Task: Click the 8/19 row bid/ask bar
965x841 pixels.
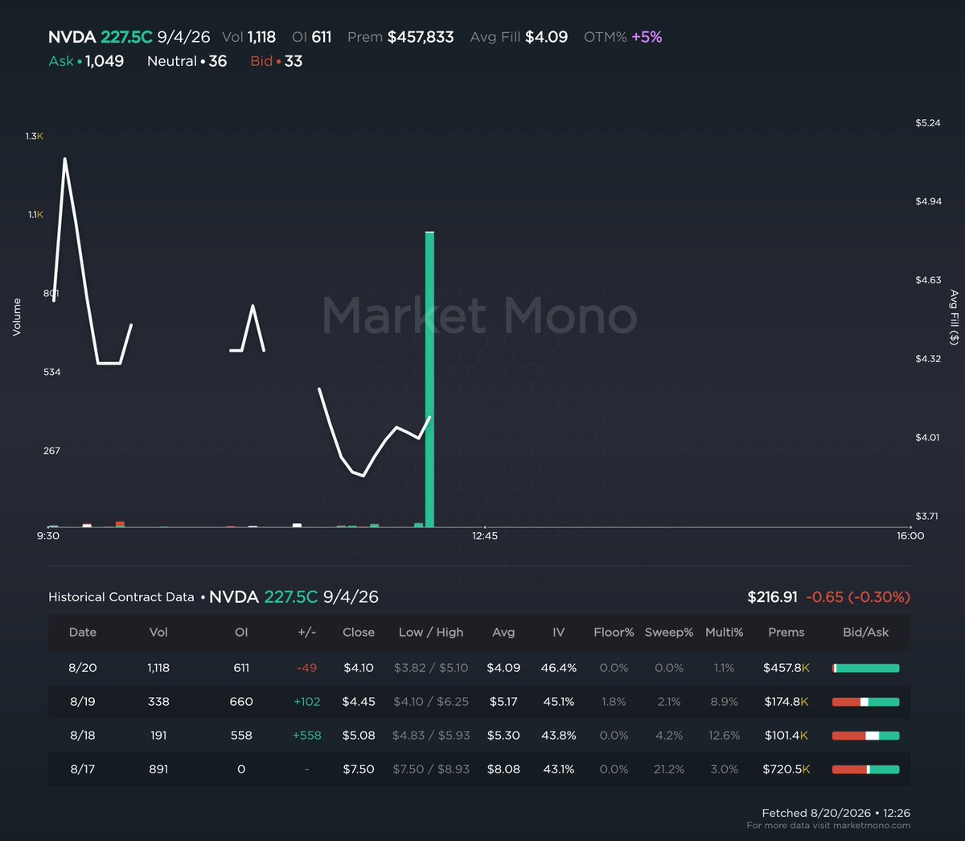Action: (x=866, y=702)
